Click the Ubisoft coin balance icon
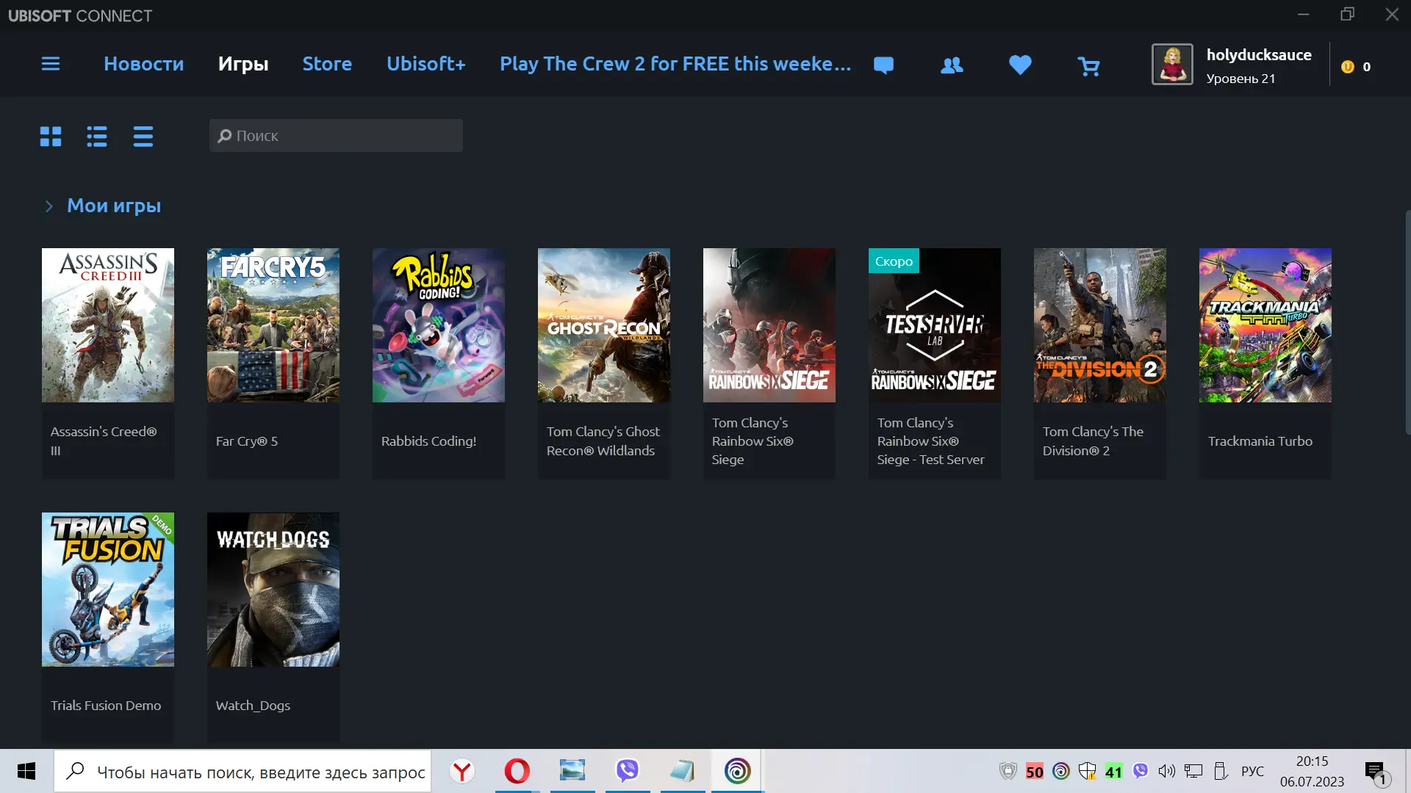 coord(1348,67)
